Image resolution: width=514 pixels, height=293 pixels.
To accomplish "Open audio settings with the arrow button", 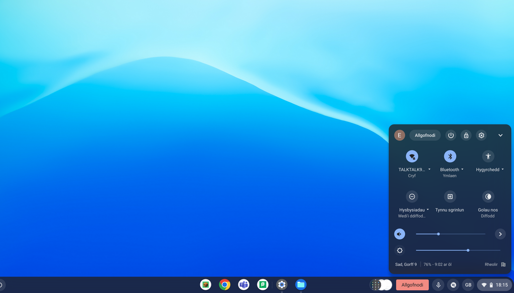I will click(x=500, y=234).
